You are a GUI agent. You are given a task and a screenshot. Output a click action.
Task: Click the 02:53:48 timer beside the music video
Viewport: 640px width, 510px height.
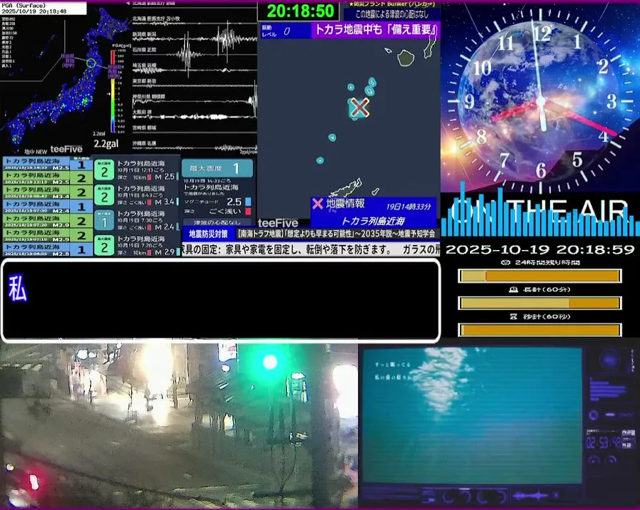(605, 443)
